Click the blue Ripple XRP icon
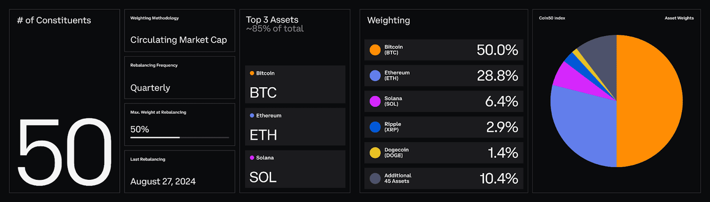This screenshot has height=202, width=710. click(x=375, y=127)
